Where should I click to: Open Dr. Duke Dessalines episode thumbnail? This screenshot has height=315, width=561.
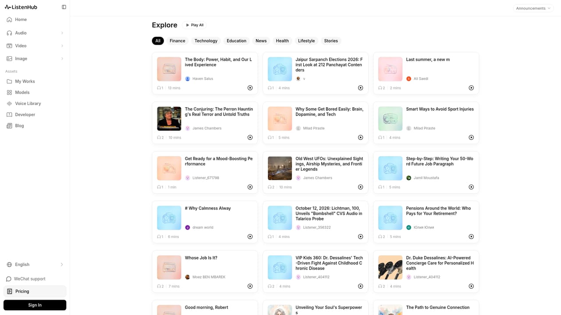click(x=390, y=267)
